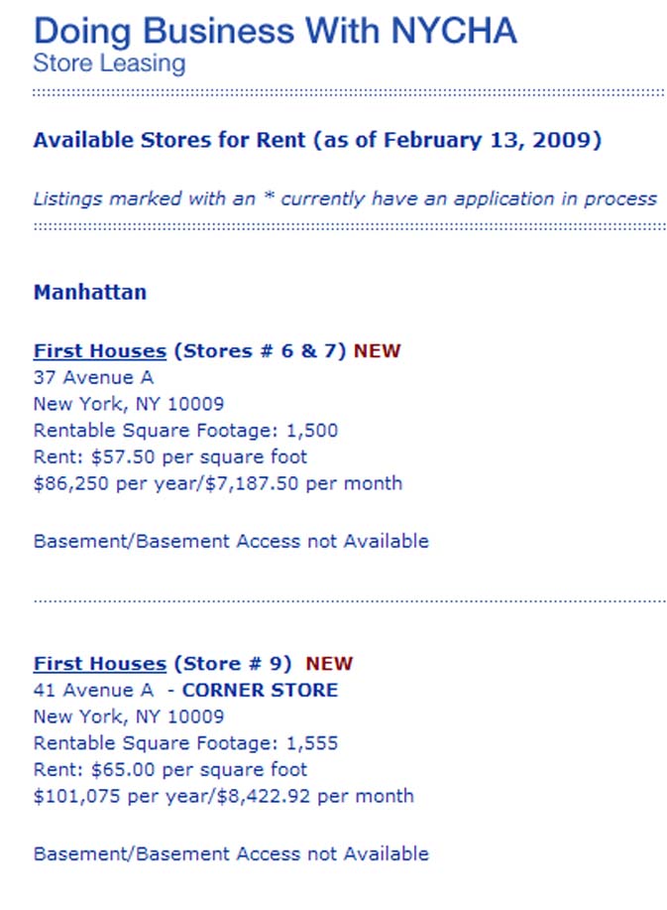667x910 pixels.
Task: Click "Rentable Square Footage: 1,555" text
Action: click(x=185, y=743)
